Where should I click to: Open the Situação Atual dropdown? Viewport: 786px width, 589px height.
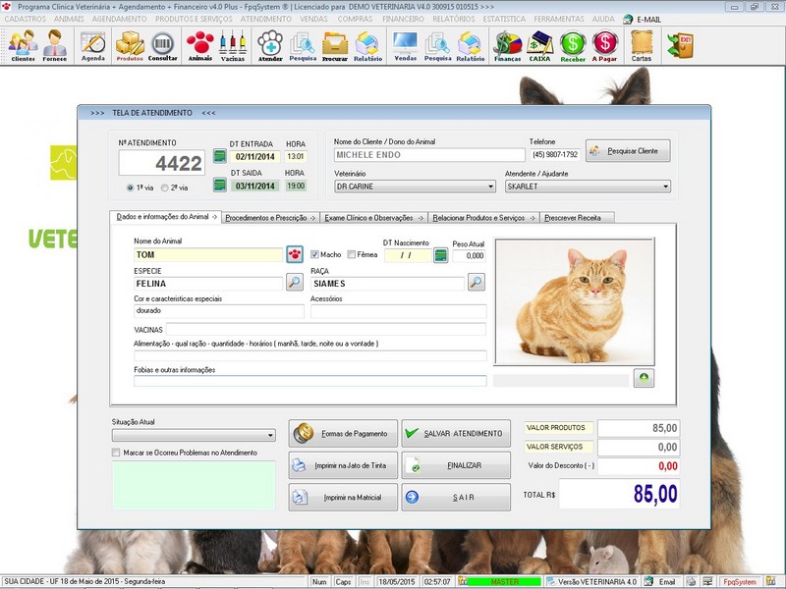(270, 435)
